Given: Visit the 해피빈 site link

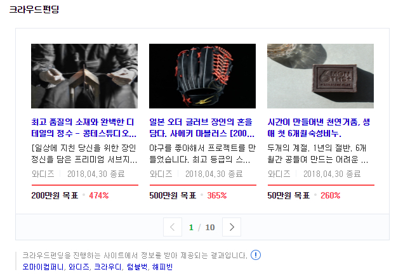Looking at the screenshot, I should 162,267.
